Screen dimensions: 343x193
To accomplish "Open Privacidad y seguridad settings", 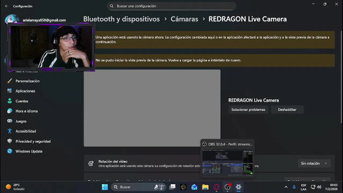I will point(33,141).
